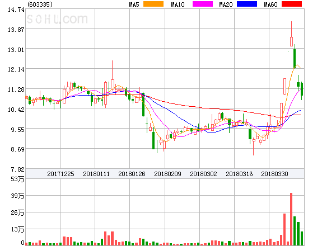The width and height of the screenshot is (336, 246).
Task: Click the 20180316 date label
Action: (x=239, y=174)
